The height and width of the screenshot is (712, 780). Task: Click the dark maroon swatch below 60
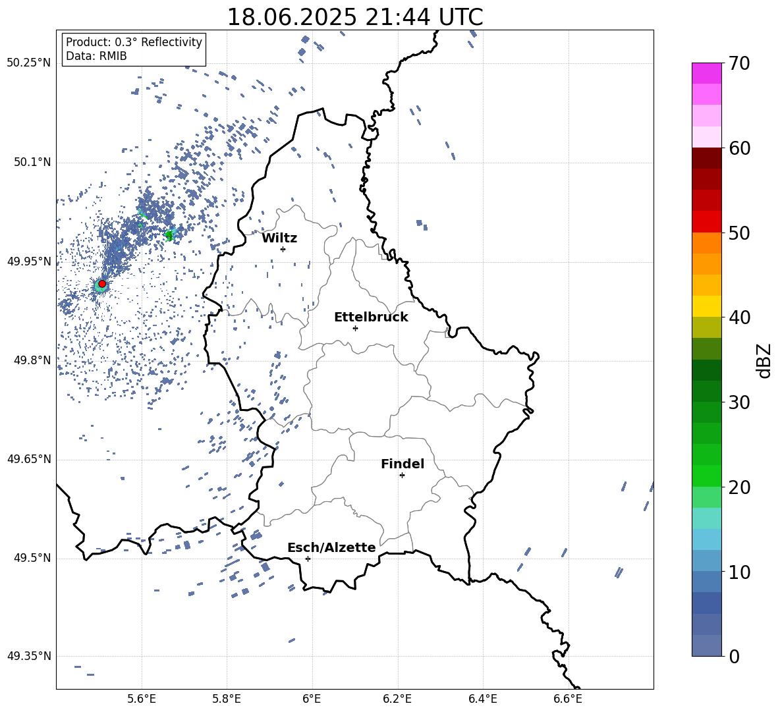(706, 158)
